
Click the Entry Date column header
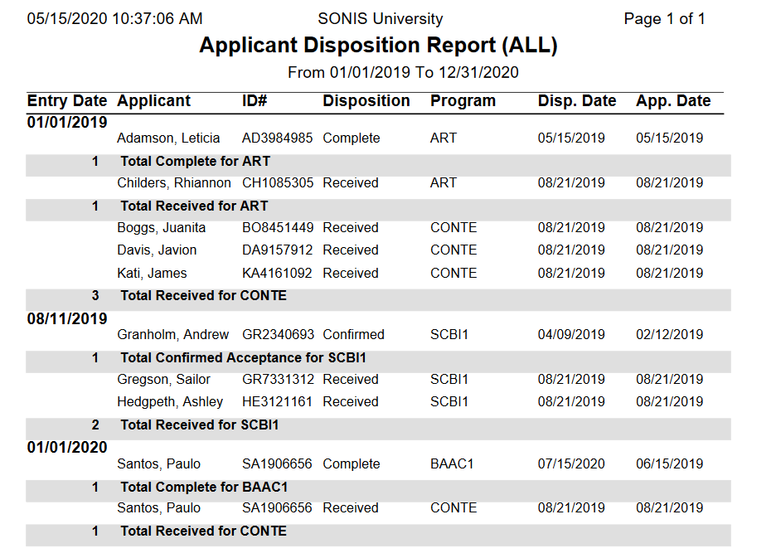[x=67, y=101]
